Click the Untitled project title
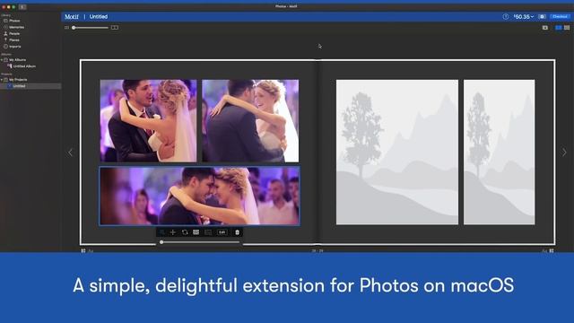 [99, 16]
